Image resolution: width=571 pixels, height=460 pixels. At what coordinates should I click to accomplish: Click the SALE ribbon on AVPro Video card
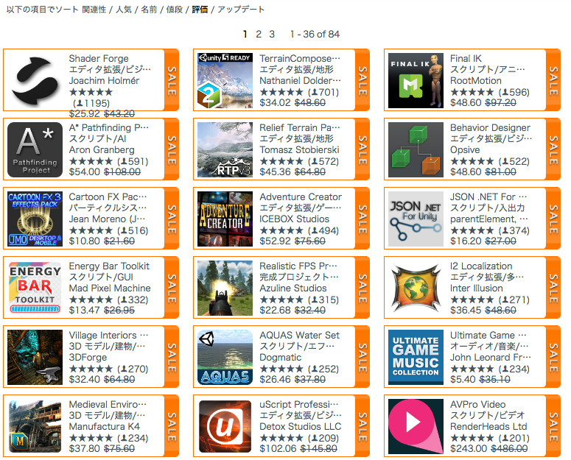click(553, 426)
